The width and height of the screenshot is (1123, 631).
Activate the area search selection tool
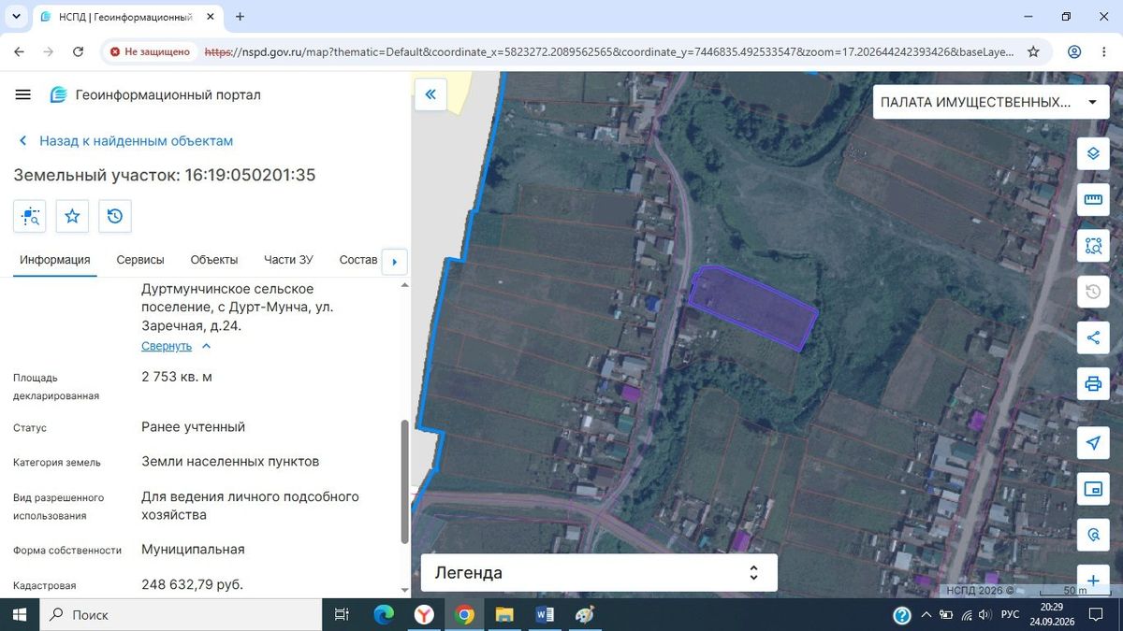tap(1093, 246)
